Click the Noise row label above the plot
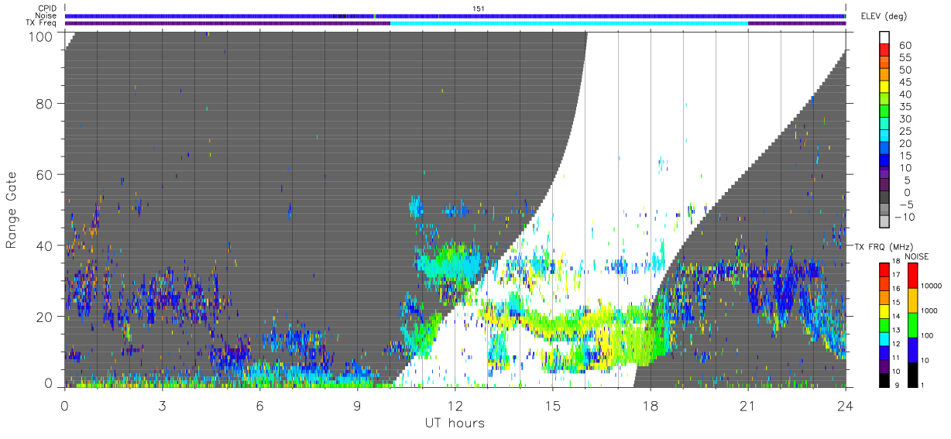The width and height of the screenshot is (951, 439). point(46,16)
